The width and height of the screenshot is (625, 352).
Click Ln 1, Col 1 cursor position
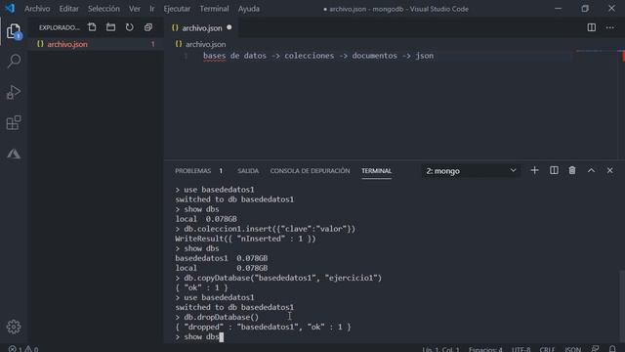[440, 349]
